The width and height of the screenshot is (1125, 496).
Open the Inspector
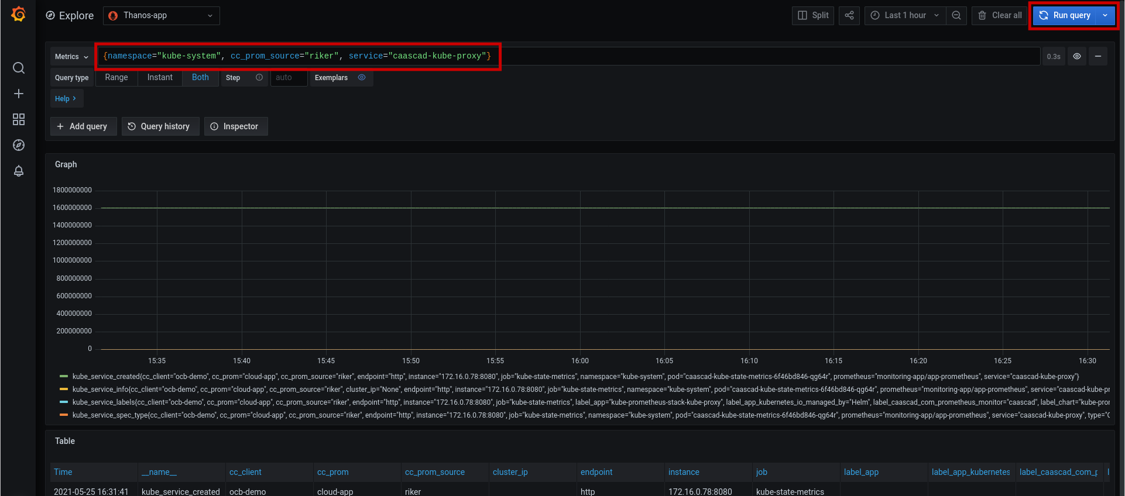(236, 126)
